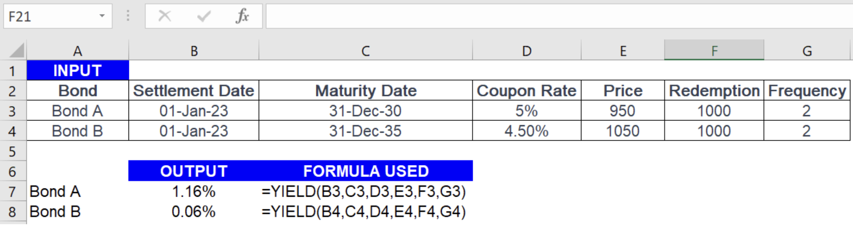
Task: Open the Name Box dropdown
Action: (x=102, y=16)
